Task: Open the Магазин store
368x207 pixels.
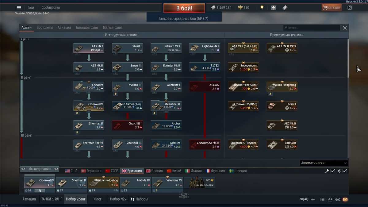Action: tap(332, 8)
